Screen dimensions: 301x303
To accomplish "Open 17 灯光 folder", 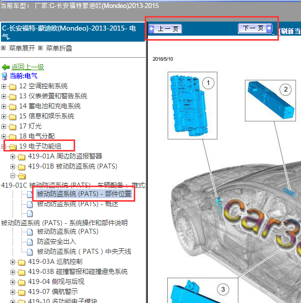I will 30,126.
